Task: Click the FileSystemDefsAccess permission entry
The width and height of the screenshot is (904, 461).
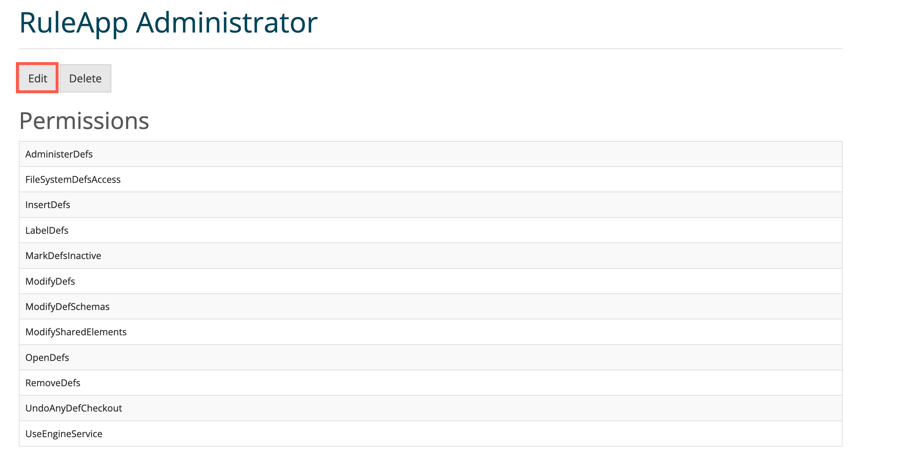Action: point(73,180)
